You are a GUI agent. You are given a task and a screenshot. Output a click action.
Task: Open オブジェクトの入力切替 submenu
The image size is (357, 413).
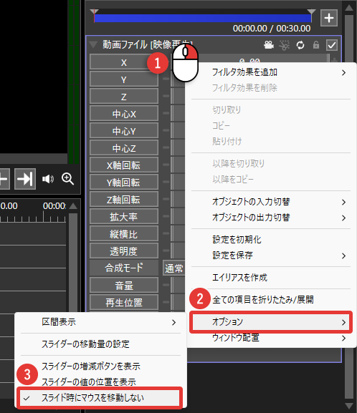(271, 202)
